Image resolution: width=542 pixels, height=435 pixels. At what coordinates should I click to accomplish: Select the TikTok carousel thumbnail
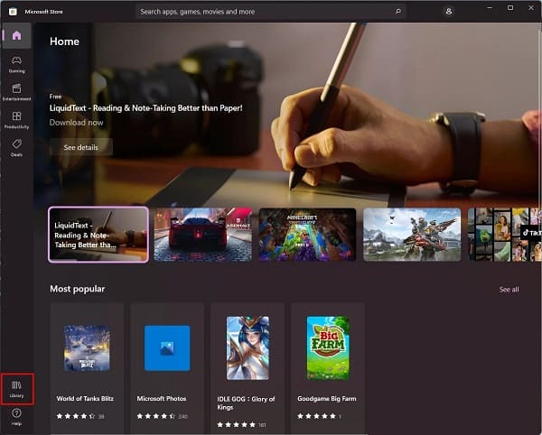click(x=505, y=235)
